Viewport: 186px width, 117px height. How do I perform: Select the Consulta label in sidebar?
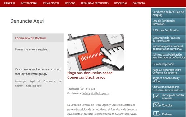(167, 105)
